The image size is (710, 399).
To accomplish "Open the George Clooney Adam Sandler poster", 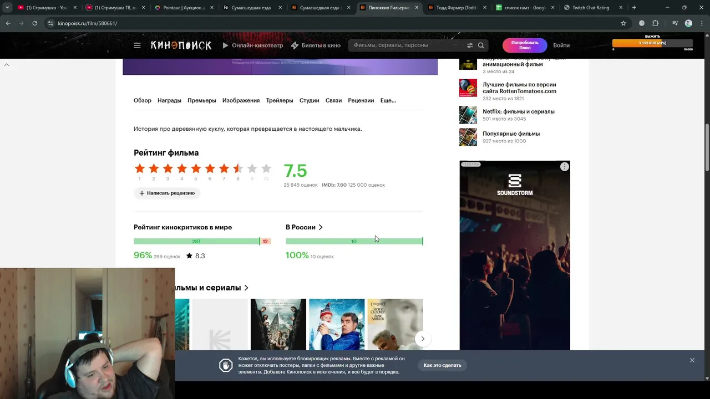I will (x=395, y=324).
